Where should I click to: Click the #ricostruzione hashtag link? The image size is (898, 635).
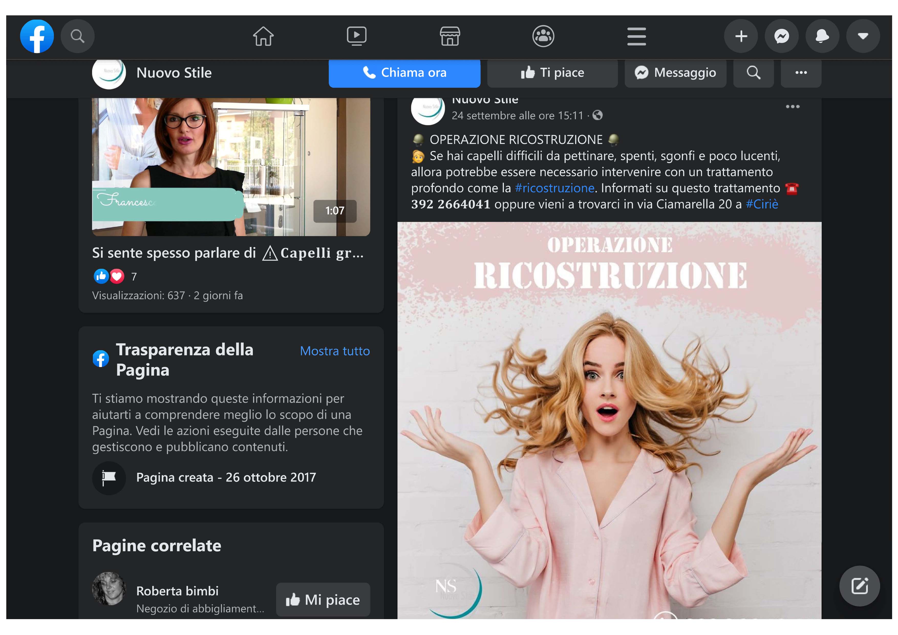click(554, 188)
